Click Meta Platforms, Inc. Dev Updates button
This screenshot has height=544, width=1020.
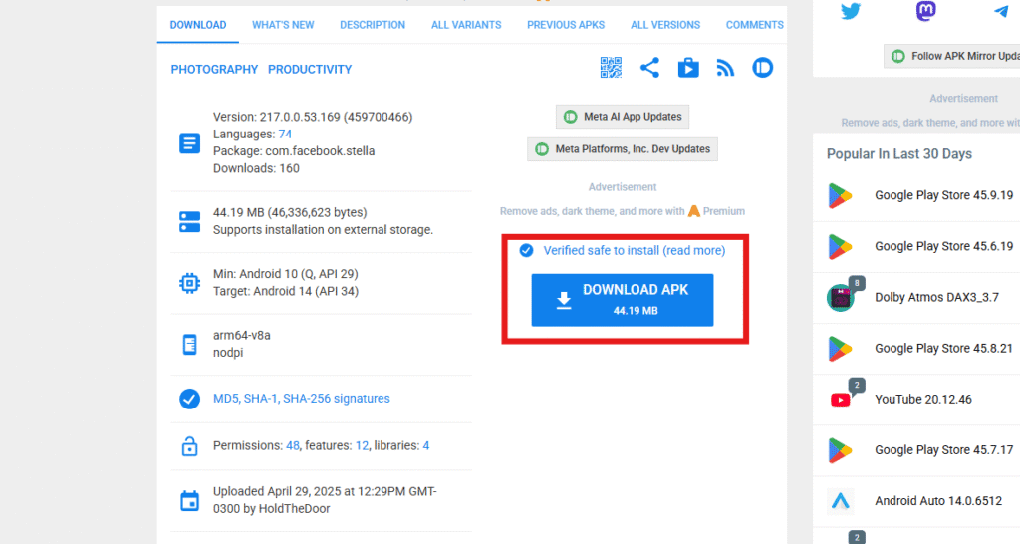(x=623, y=149)
